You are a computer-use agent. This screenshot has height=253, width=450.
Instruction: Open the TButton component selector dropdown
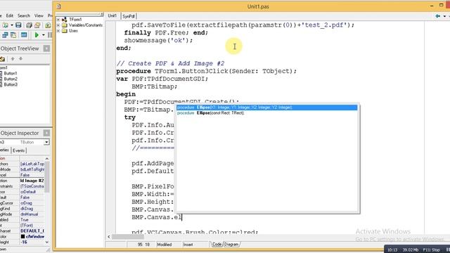46,142
